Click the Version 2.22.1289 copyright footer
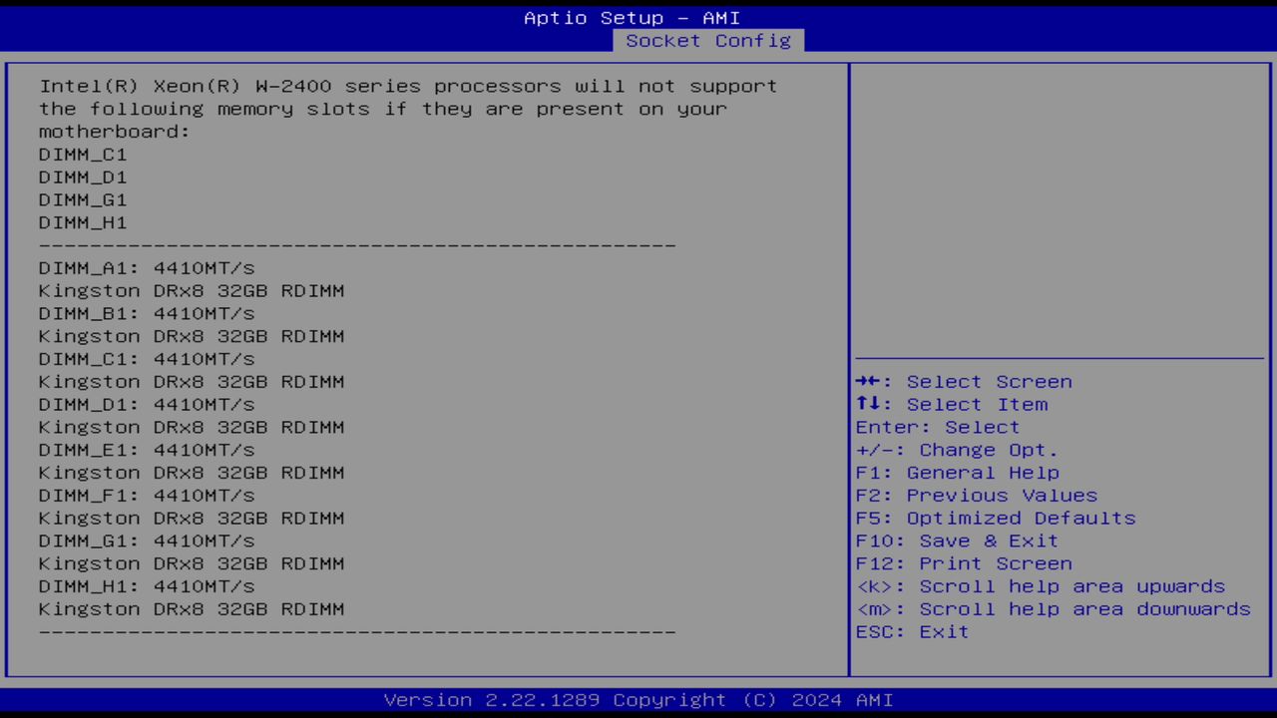Screen dimensions: 1277x718 (638, 700)
